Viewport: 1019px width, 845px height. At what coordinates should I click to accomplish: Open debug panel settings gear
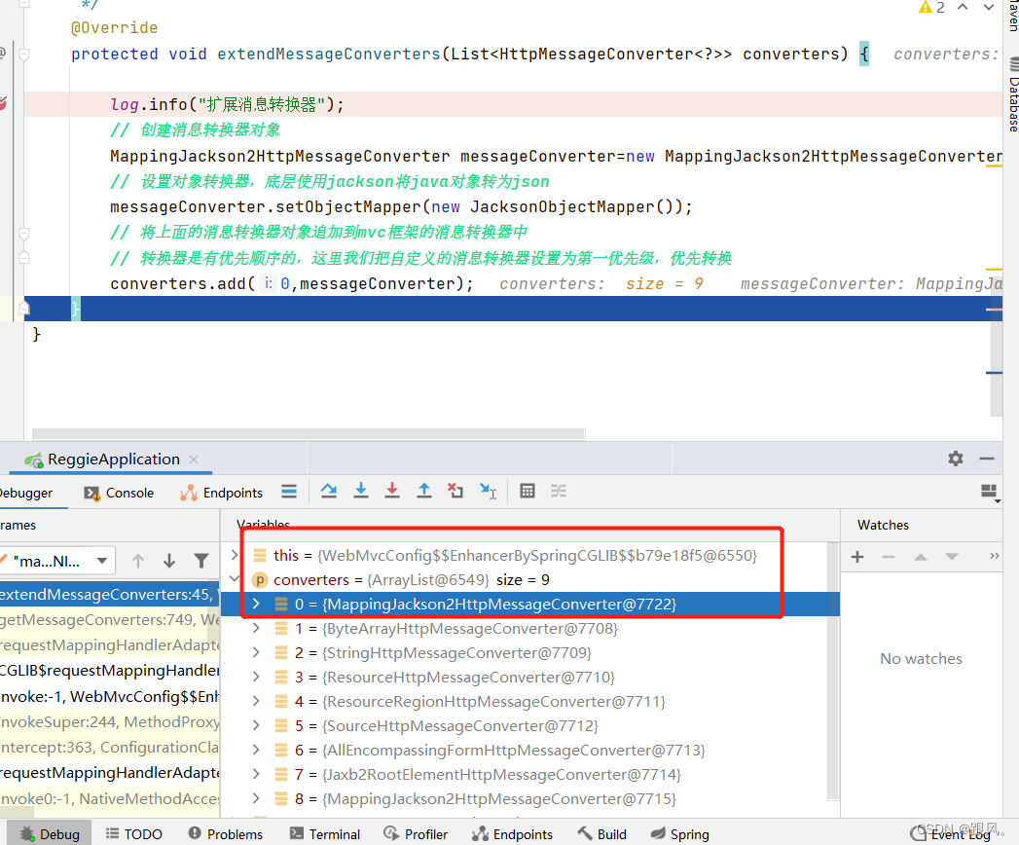[x=956, y=459]
